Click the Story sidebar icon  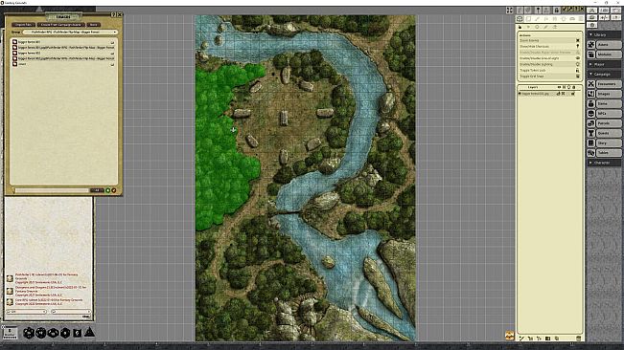(x=591, y=142)
